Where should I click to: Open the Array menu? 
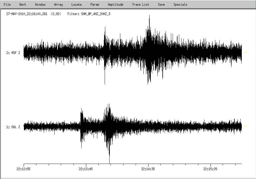[58, 5]
